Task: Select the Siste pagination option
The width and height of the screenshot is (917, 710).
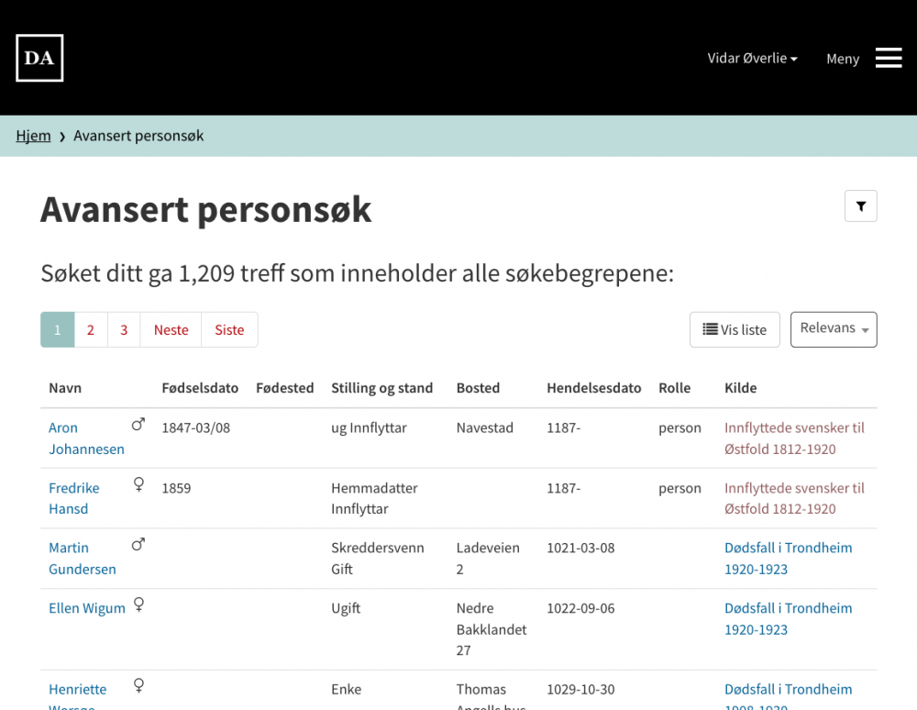Action: click(x=228, y=329)
